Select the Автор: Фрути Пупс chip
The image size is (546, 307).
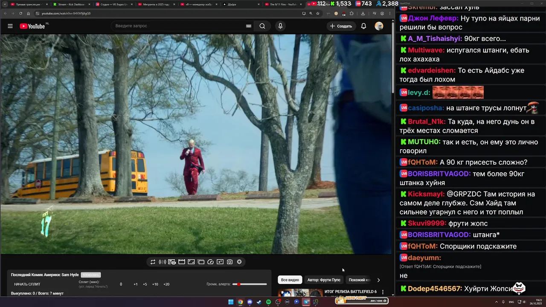[324, 280]
